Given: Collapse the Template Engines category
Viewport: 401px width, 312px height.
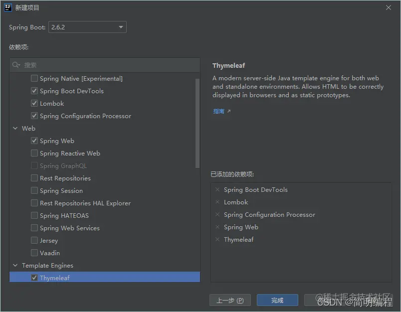Looking at the screenshot, I should click(x=15, y=265).
